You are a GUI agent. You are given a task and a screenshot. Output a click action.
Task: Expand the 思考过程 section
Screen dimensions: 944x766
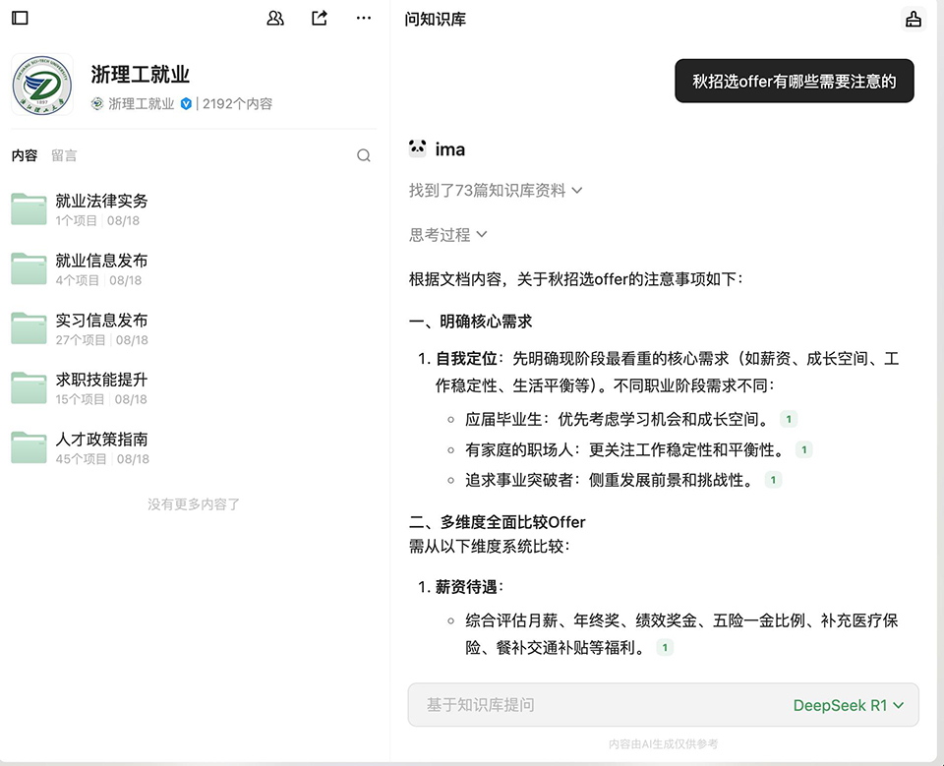(448, 235)
